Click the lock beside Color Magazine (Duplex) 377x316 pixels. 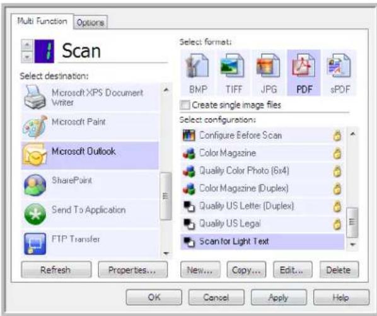coord(337,189)
